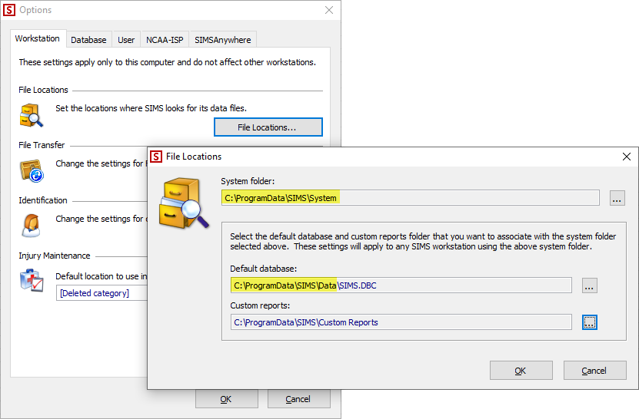The image size is (639, 419).
Task: Browse for the System folder
Action: [x=617, y=198]
